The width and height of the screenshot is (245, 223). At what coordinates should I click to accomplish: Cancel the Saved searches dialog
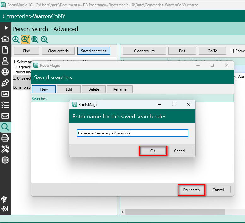(x=218, y=190)
